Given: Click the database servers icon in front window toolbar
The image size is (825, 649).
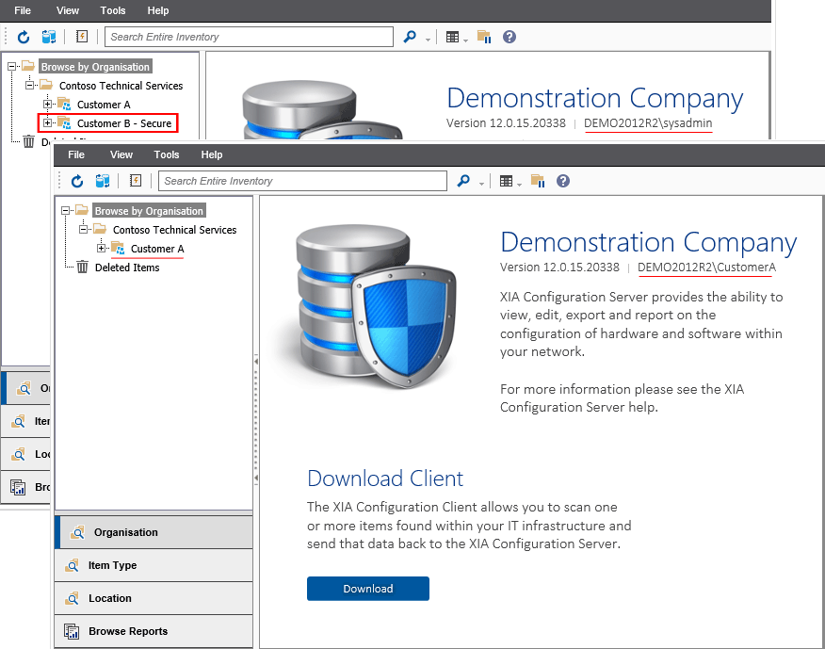Looking at the screenshot, I should (103, 181).
